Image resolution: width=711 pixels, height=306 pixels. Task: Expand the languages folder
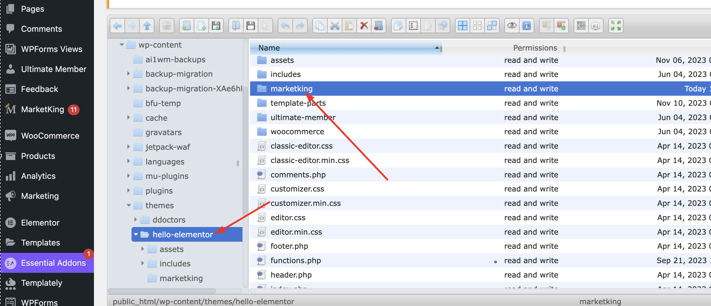(128, 161)
